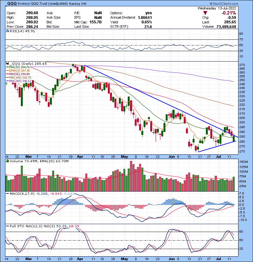This screenshot has height=262, width=253.
Task: Click the Open value 280.60
Action: [x=32, y=13]
